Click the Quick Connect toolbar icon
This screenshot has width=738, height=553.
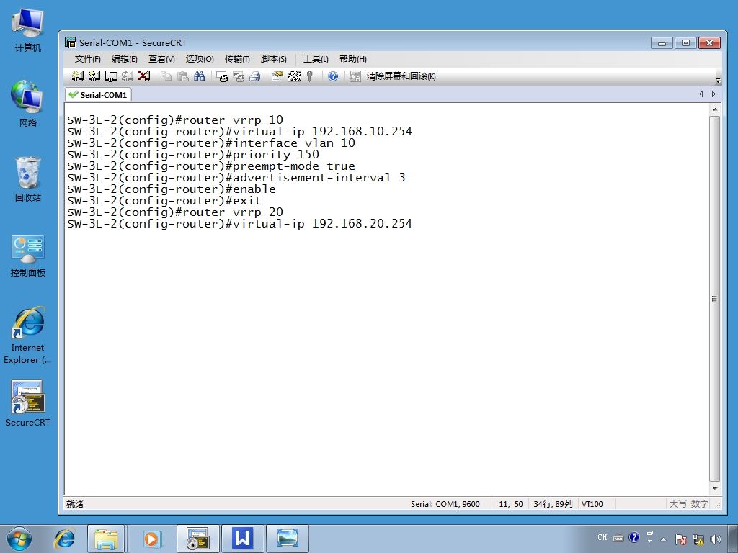[94, 76]
